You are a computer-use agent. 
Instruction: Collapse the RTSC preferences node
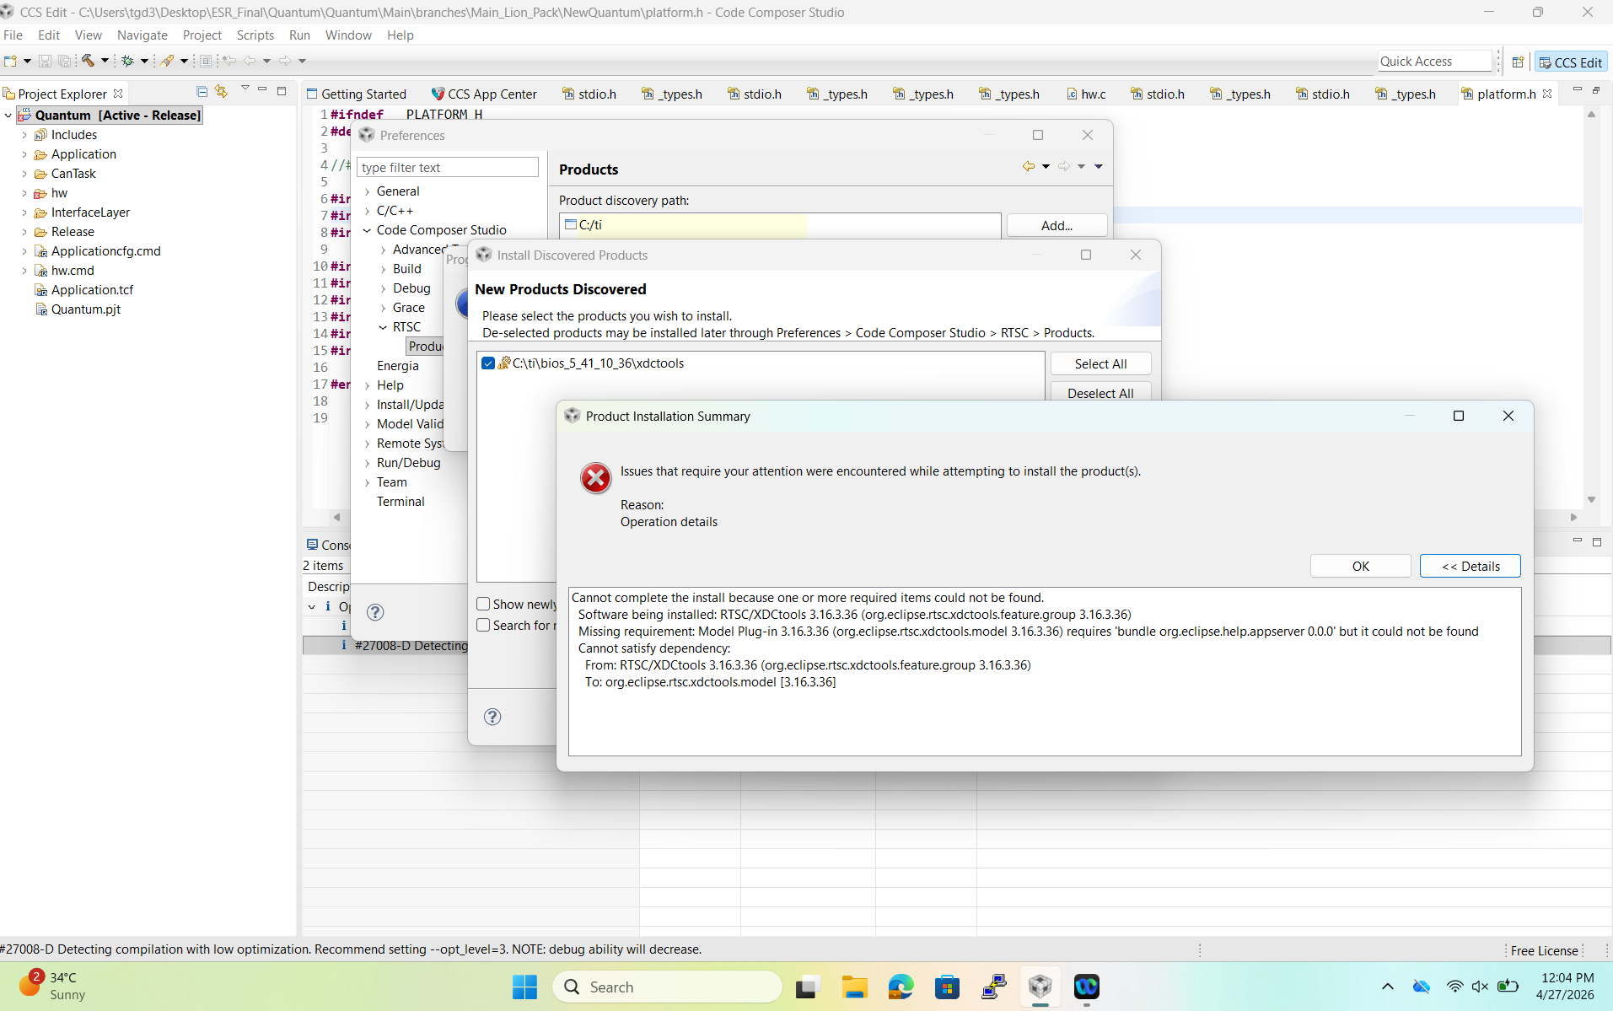click(x=384, y=327)
